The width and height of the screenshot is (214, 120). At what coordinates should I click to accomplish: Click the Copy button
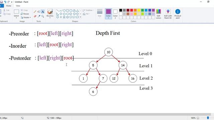pyautogui.click(x=7, y=14)
